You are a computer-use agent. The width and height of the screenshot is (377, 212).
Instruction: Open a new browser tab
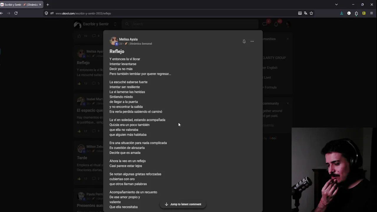48,5
